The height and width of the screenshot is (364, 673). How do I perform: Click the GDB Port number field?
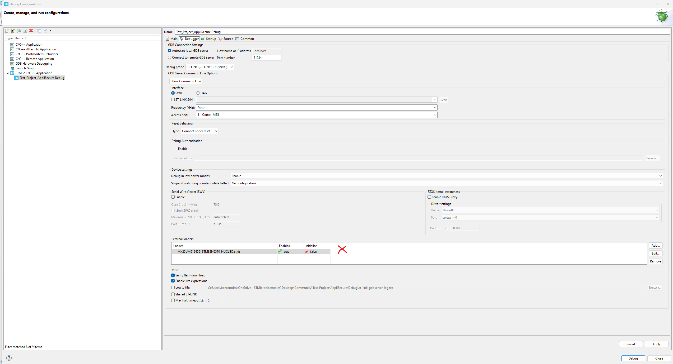[x=267, y=58]
